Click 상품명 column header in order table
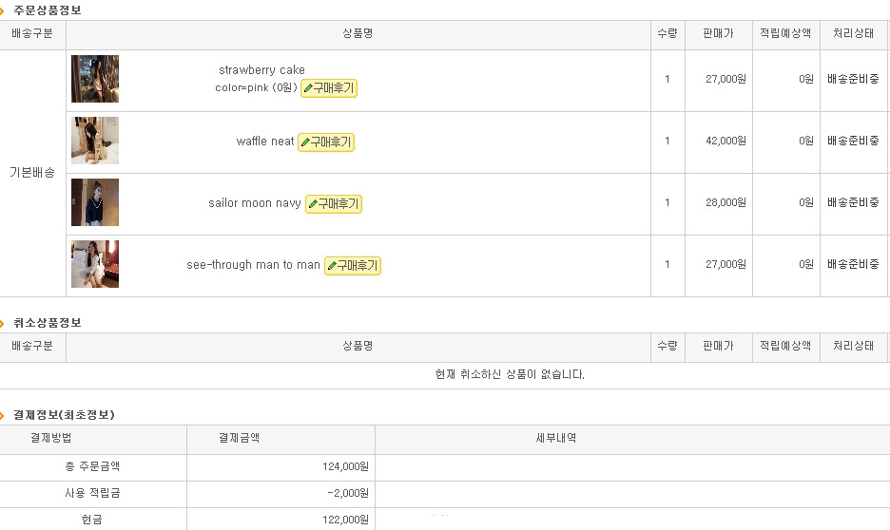This screenshot has height=530, width=890. tap(358, 34)
